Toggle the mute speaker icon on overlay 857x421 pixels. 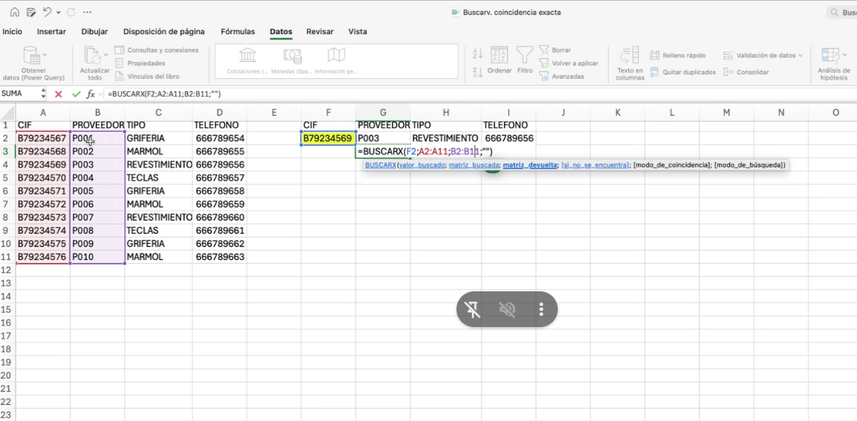[507, 310]
